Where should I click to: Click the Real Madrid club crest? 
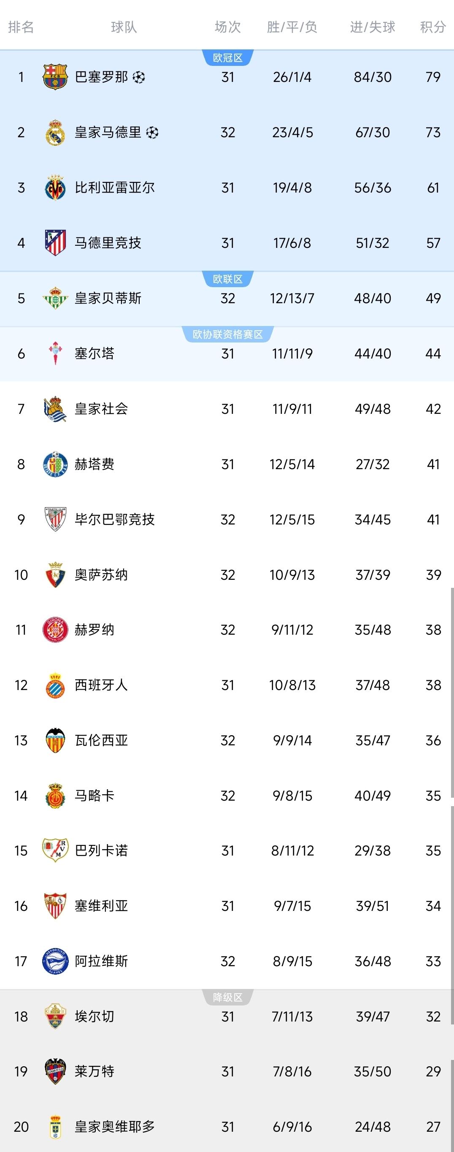(x=55, y=132)
